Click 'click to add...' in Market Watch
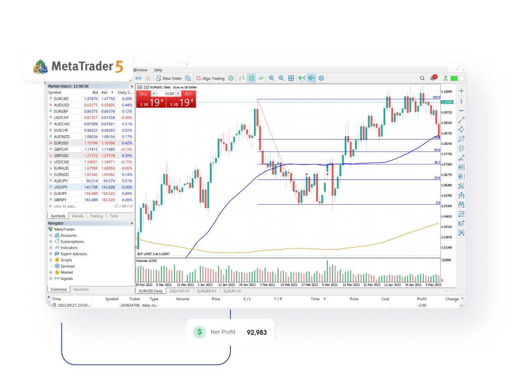 65,206
